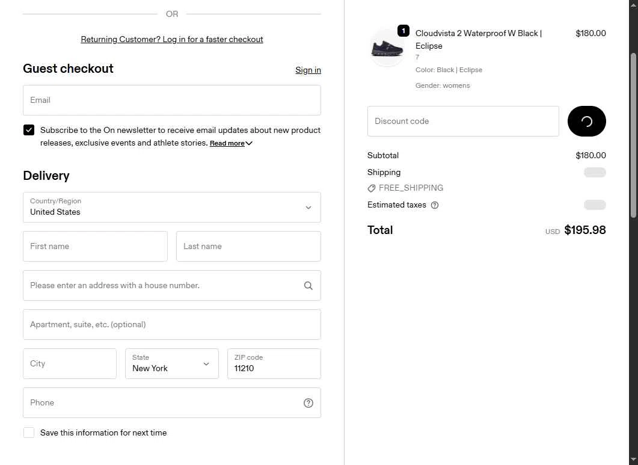This screenshot has height=465, width=638.
Task: Click the Gender: womens text
Action: tap(443, 85)
